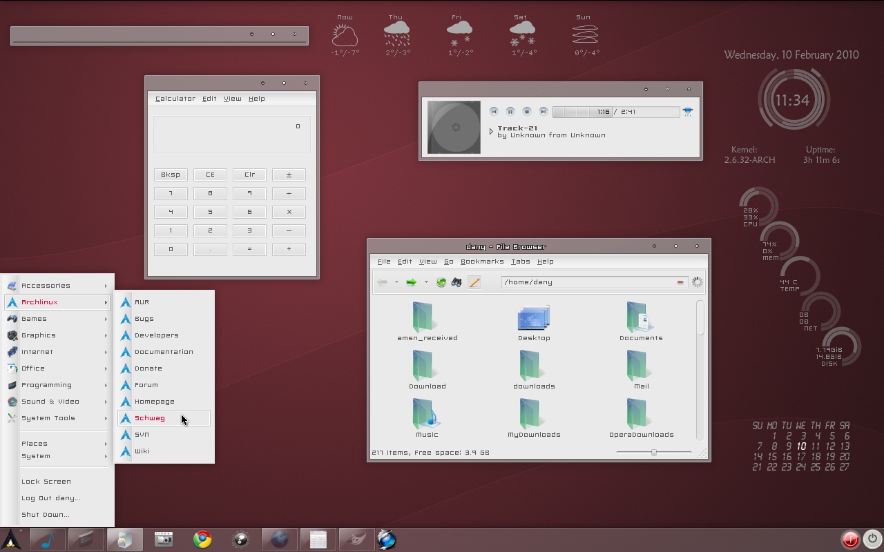Toggle the pencil location edit button

474,282
